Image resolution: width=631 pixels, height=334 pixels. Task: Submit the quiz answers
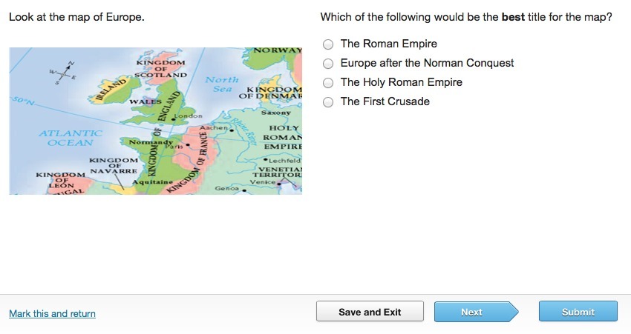[578, 312]
